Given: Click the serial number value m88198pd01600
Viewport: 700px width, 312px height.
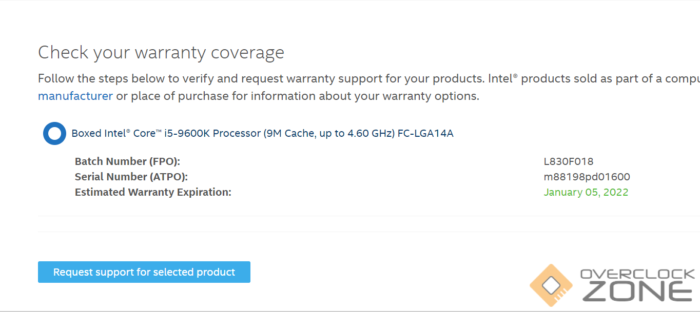Looking at the screenshot, I should pyautogui.click(x=587, y=177).
